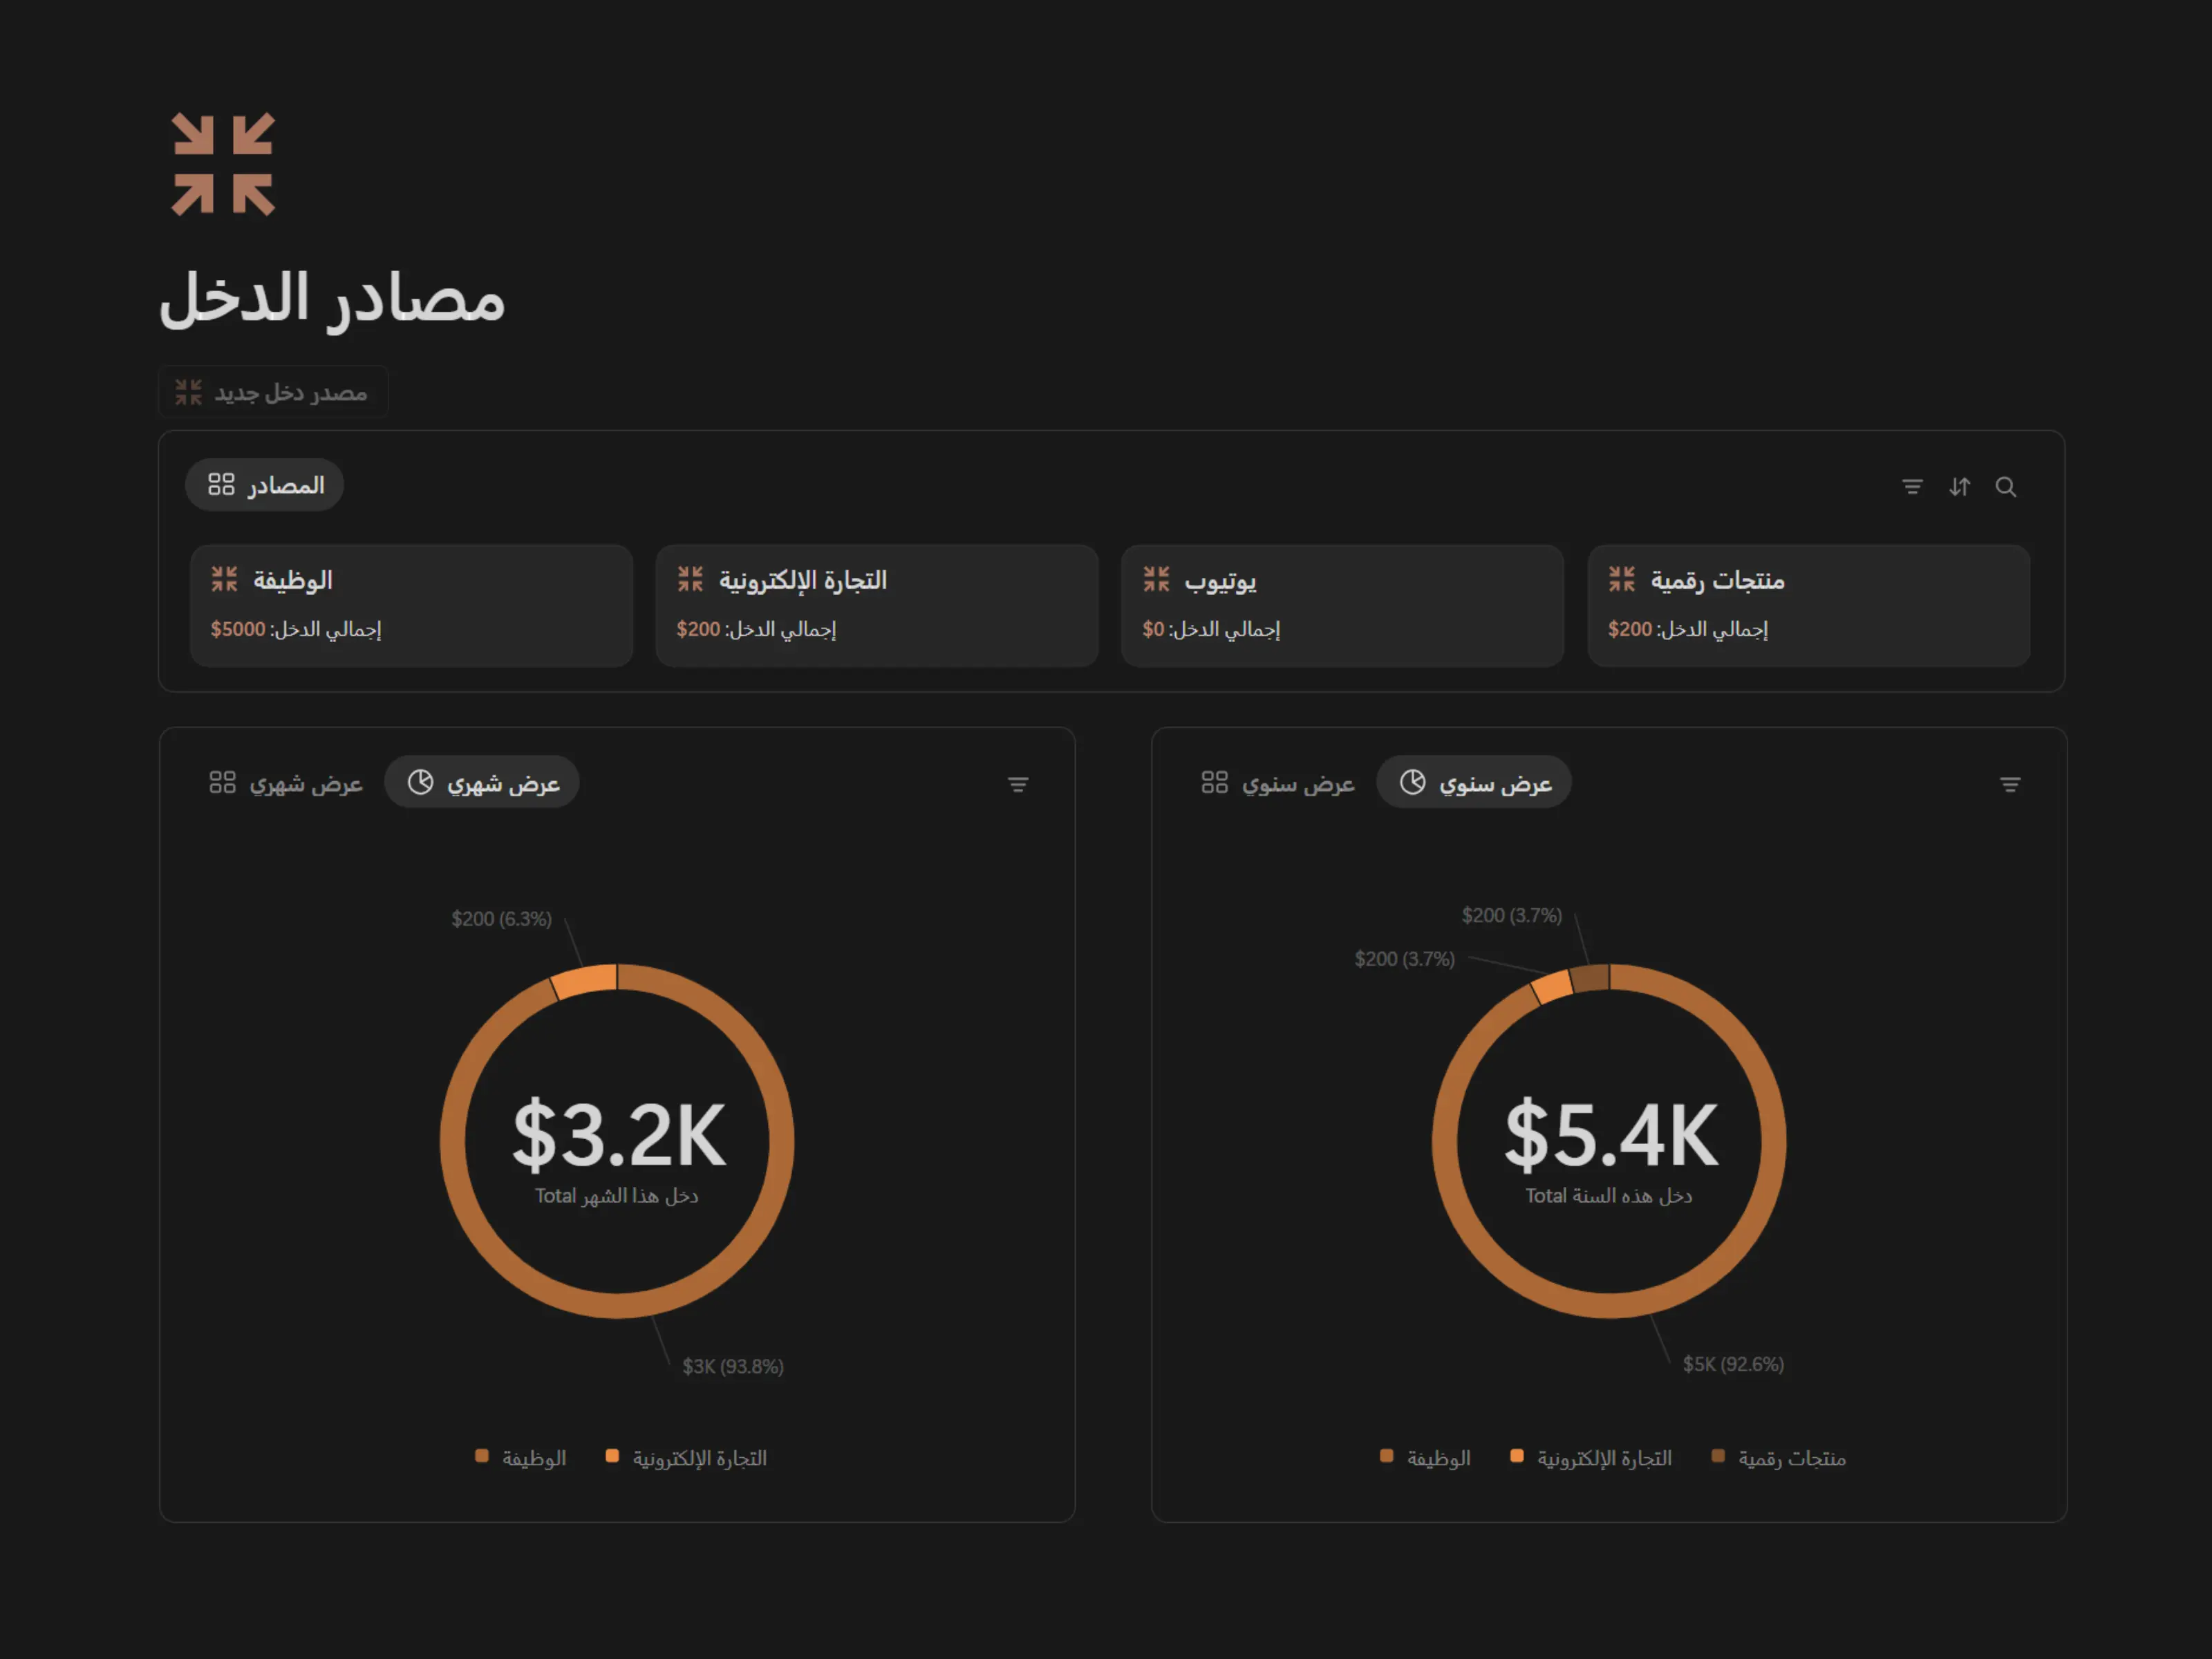Screen dimensions: 2212x1659
Task: Click filter icon in yearly view panel
Action: (2010, 785)
